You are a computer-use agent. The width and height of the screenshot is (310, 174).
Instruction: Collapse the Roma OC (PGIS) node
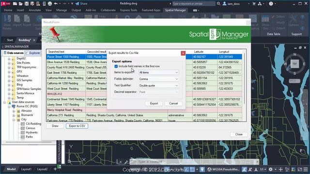pos(9,106)
